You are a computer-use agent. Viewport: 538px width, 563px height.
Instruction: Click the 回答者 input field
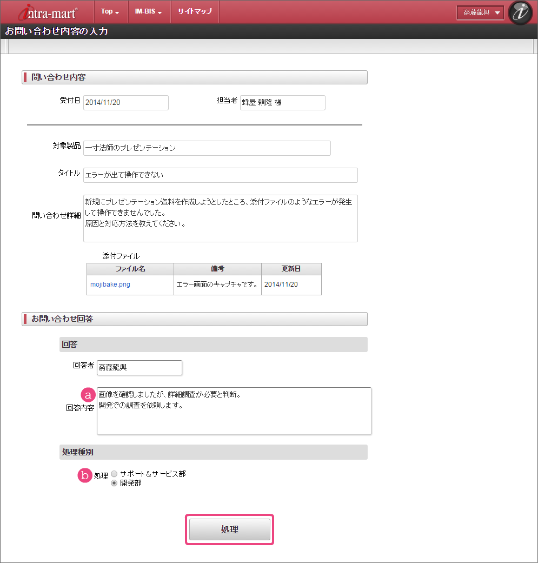tap(140, 368)
